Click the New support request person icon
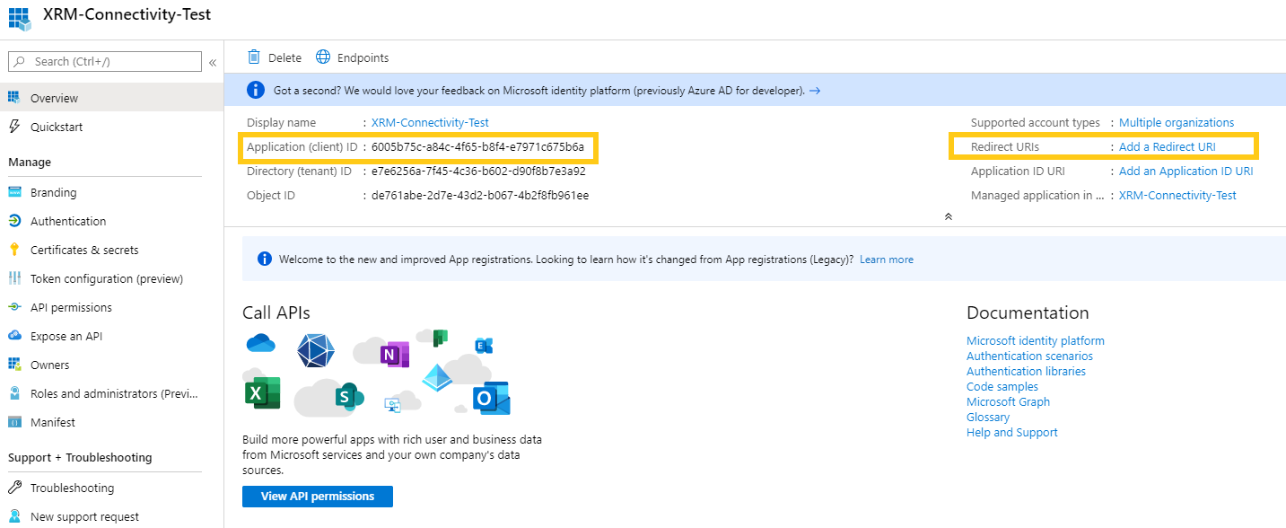 point(14,516)
